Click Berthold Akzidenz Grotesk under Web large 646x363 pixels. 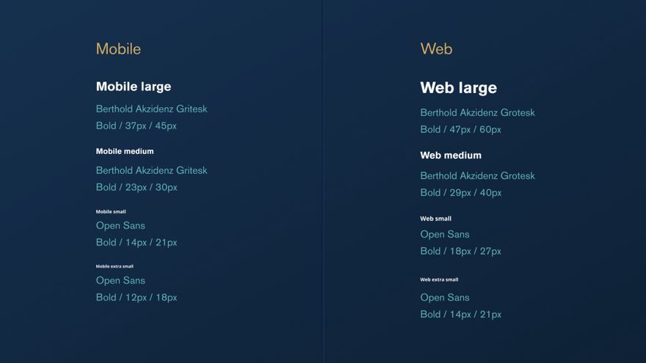[x=477, y=113]
